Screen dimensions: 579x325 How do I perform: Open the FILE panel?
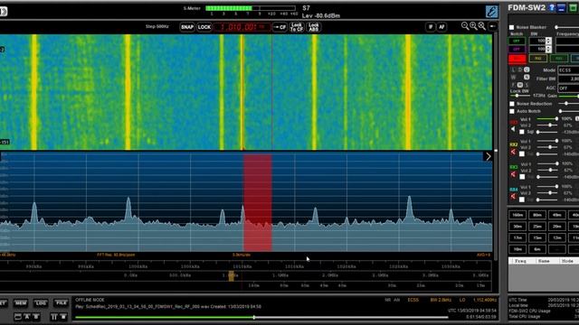pos(61,303)
